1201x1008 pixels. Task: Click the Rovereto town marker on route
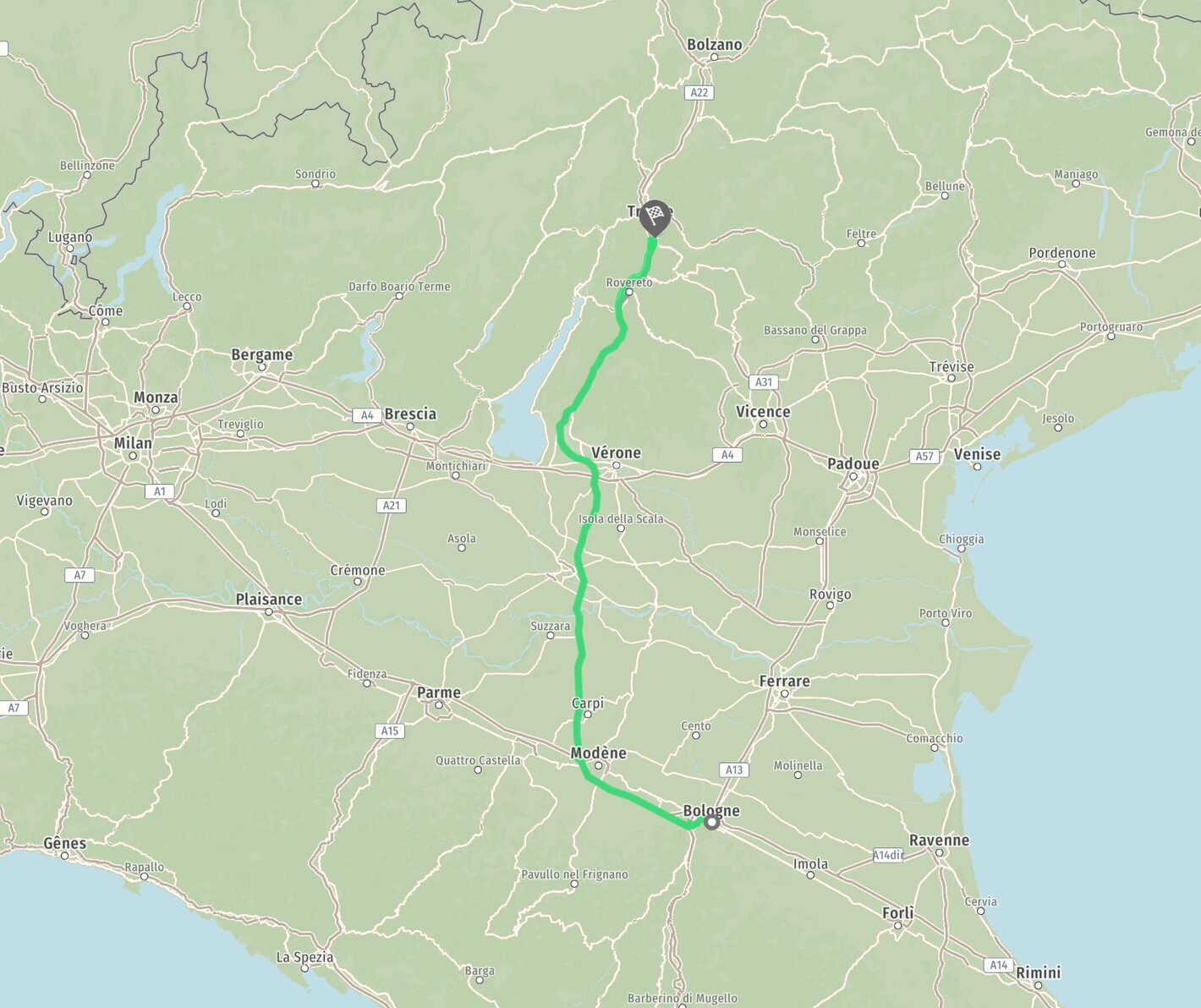[628, 292]
